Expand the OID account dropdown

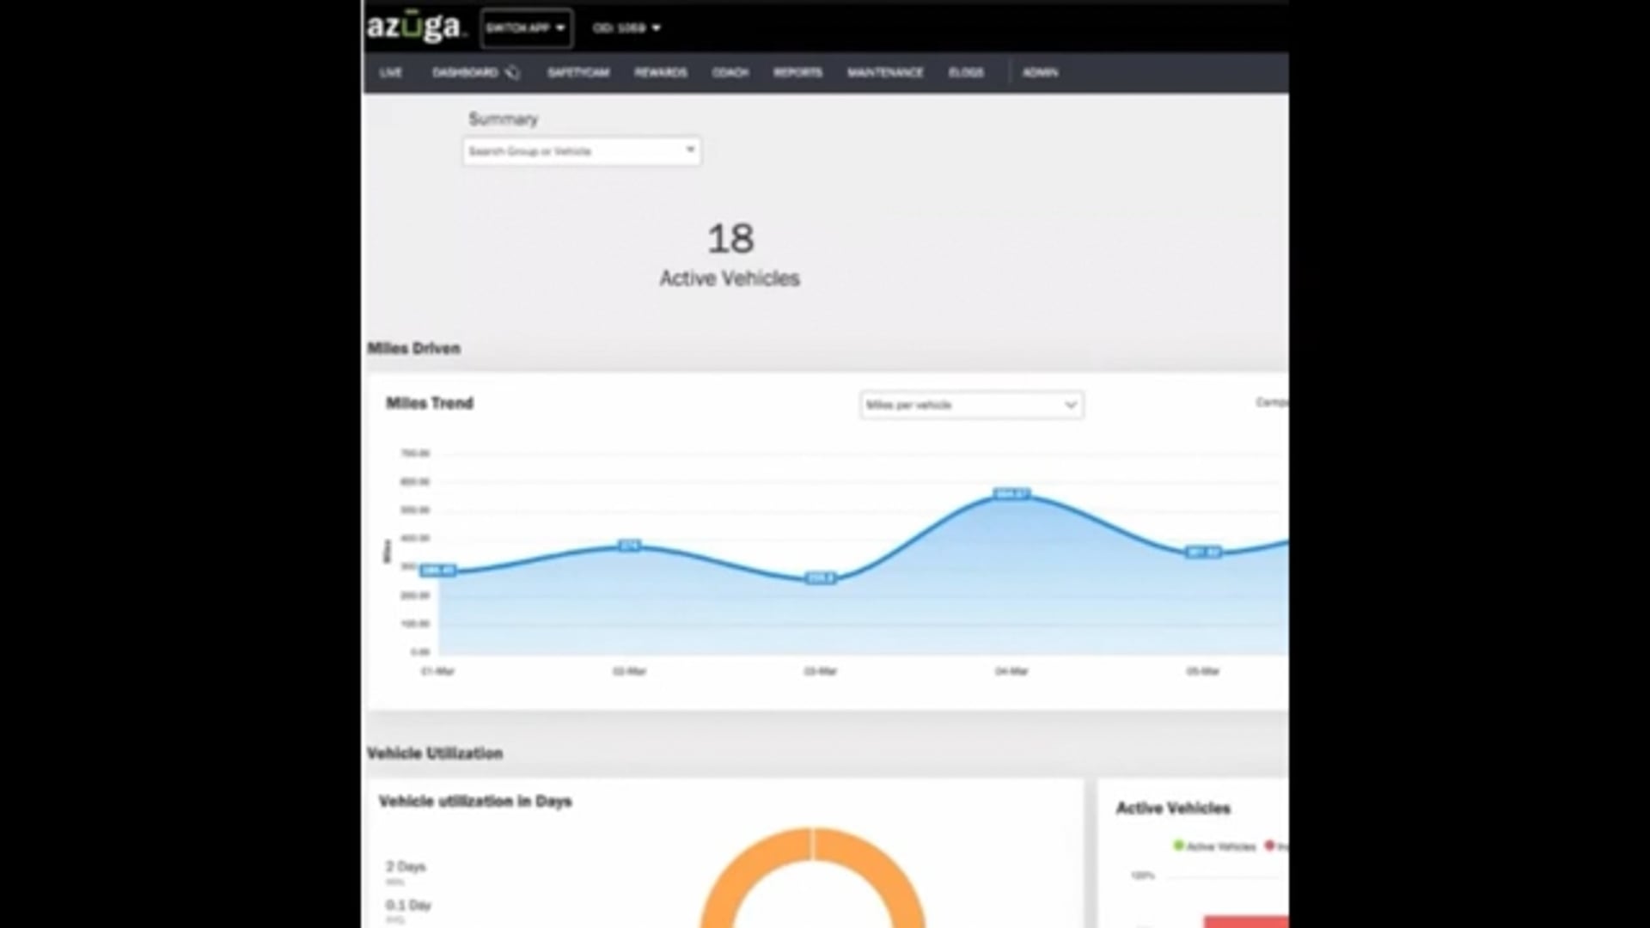click(626, 28)
